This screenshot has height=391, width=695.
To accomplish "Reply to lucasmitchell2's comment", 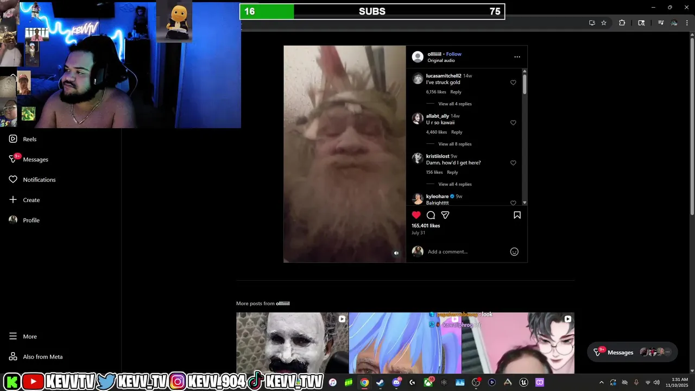I will click(456, 92).
